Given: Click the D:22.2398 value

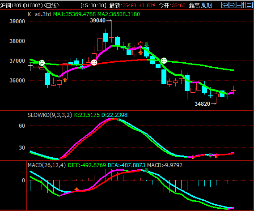Looking at the screenshot, I should point(114,115).
